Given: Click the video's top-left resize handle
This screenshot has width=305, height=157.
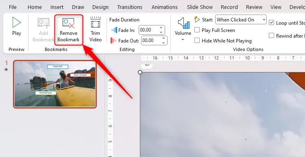Looking at the screenshot, I should [140, 72].
